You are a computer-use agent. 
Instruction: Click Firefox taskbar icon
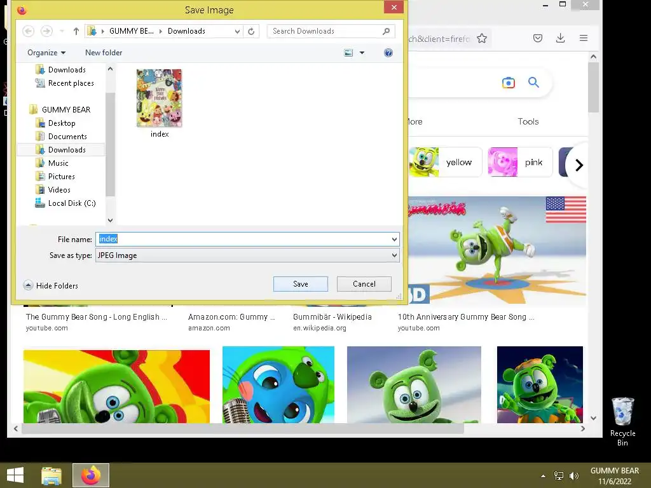click(x=91, y=475)
